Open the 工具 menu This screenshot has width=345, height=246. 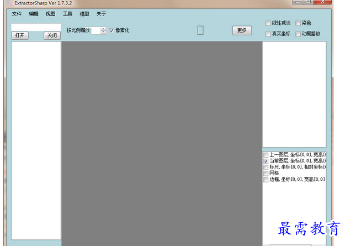67,14
